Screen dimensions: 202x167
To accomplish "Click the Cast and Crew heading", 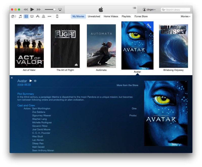I will point(26,105).
